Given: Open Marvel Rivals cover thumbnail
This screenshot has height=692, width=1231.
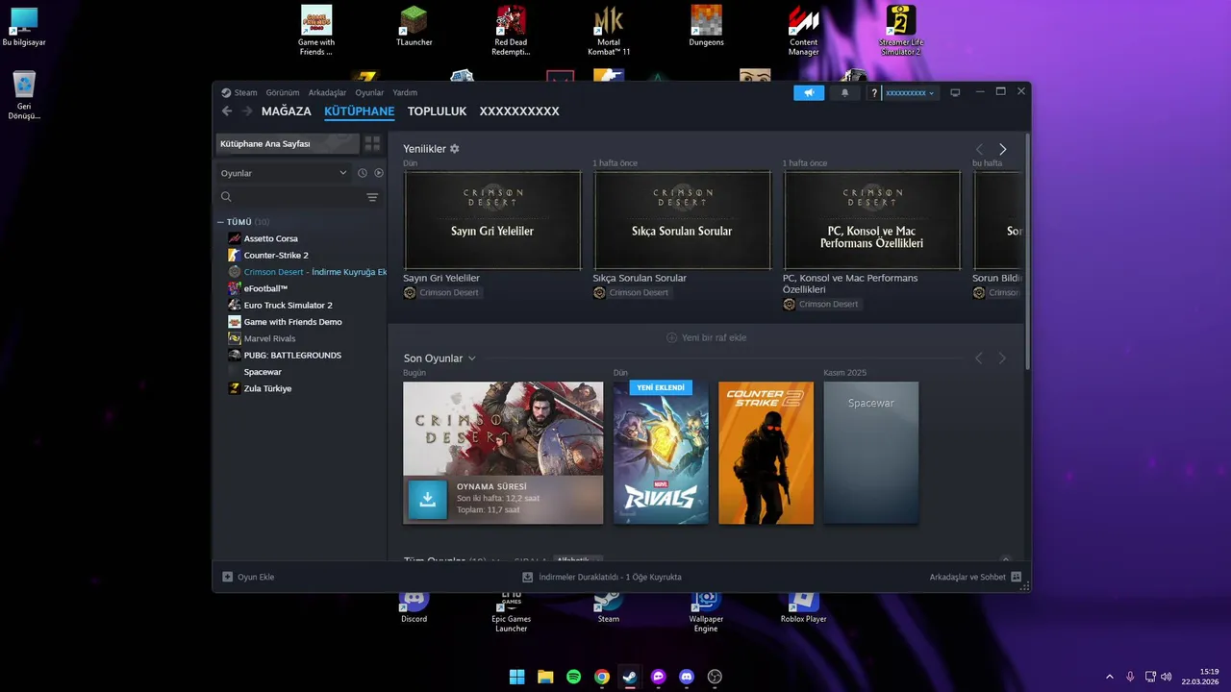Looking at the screenshot, I should pos(661,453).
